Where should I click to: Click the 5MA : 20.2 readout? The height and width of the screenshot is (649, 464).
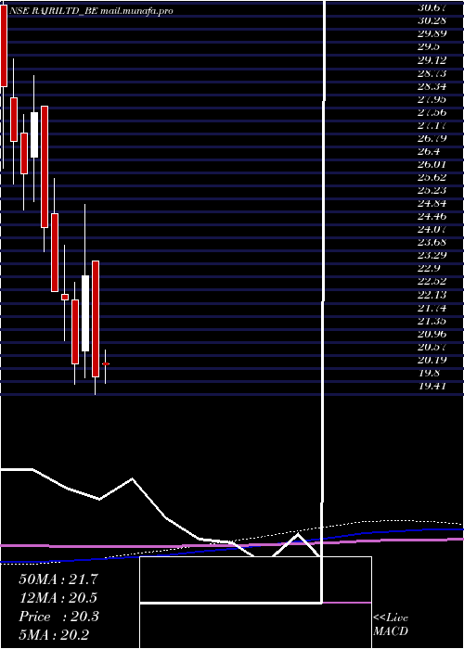pyautogui.click(x=54, y=635)
